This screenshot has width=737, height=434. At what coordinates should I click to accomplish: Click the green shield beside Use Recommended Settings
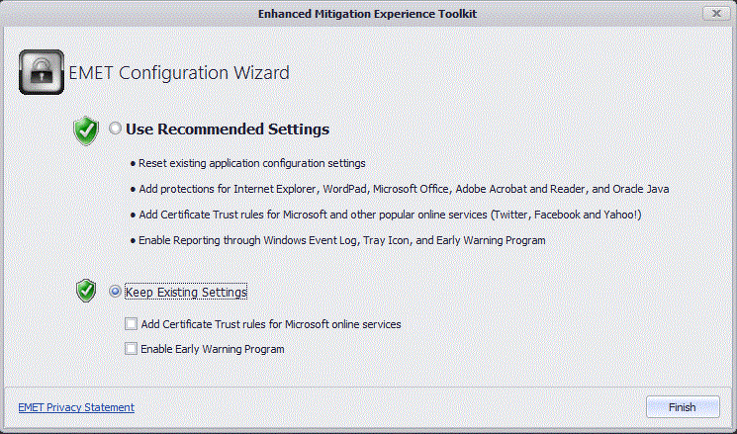[x=87, y=130]
